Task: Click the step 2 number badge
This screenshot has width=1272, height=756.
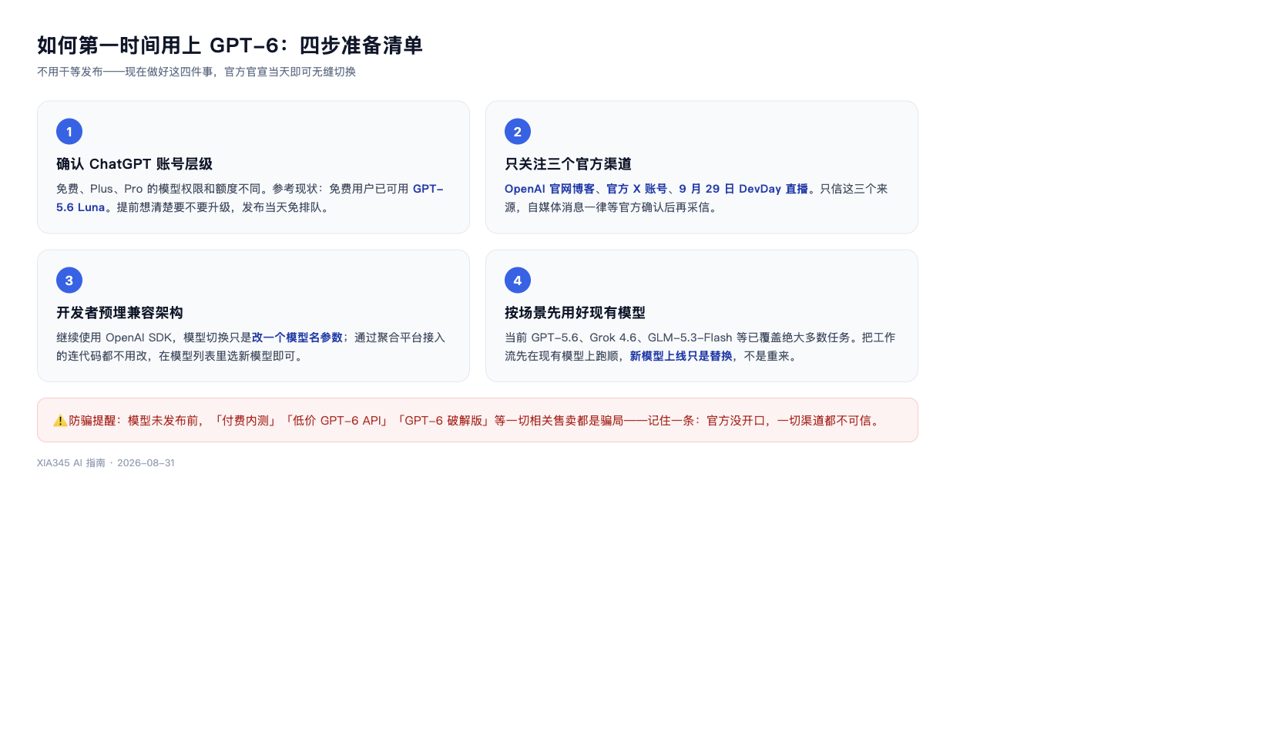Action: pos(518,132)
